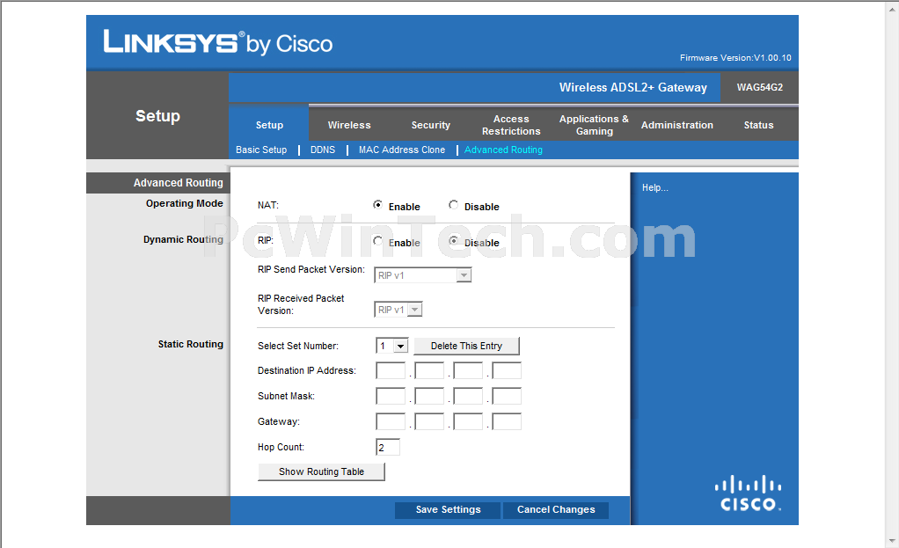The image size is (899, 548).
Task: Click the Wireless ADSL2+ Gateway title
Action: (633, 87)
